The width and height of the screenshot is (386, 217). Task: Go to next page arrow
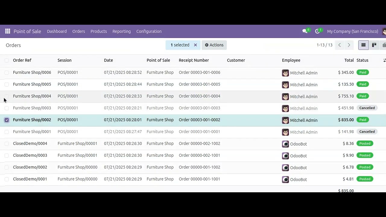[349, 45]
